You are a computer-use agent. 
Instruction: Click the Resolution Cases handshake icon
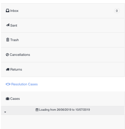click(x=8, y=84)
